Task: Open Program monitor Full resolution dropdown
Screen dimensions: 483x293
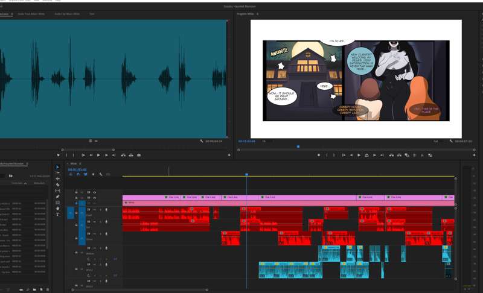Action: click(x=439, y=141)
